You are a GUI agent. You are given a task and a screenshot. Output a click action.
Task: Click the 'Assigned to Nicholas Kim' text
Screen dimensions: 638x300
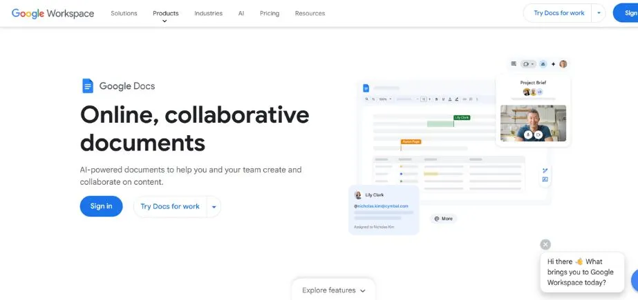374,227
